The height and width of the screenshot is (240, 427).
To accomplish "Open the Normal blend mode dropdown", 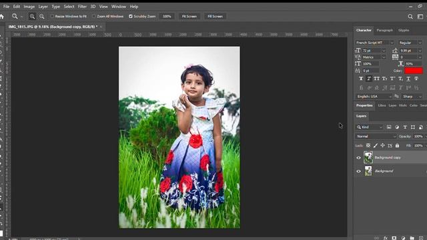I will (x=376, y=136).
